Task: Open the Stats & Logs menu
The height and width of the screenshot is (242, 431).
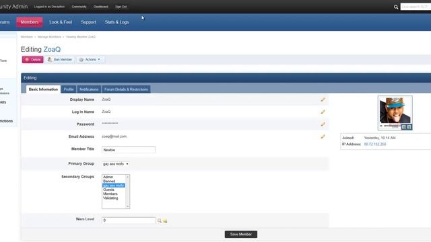Action: point(117,22)
